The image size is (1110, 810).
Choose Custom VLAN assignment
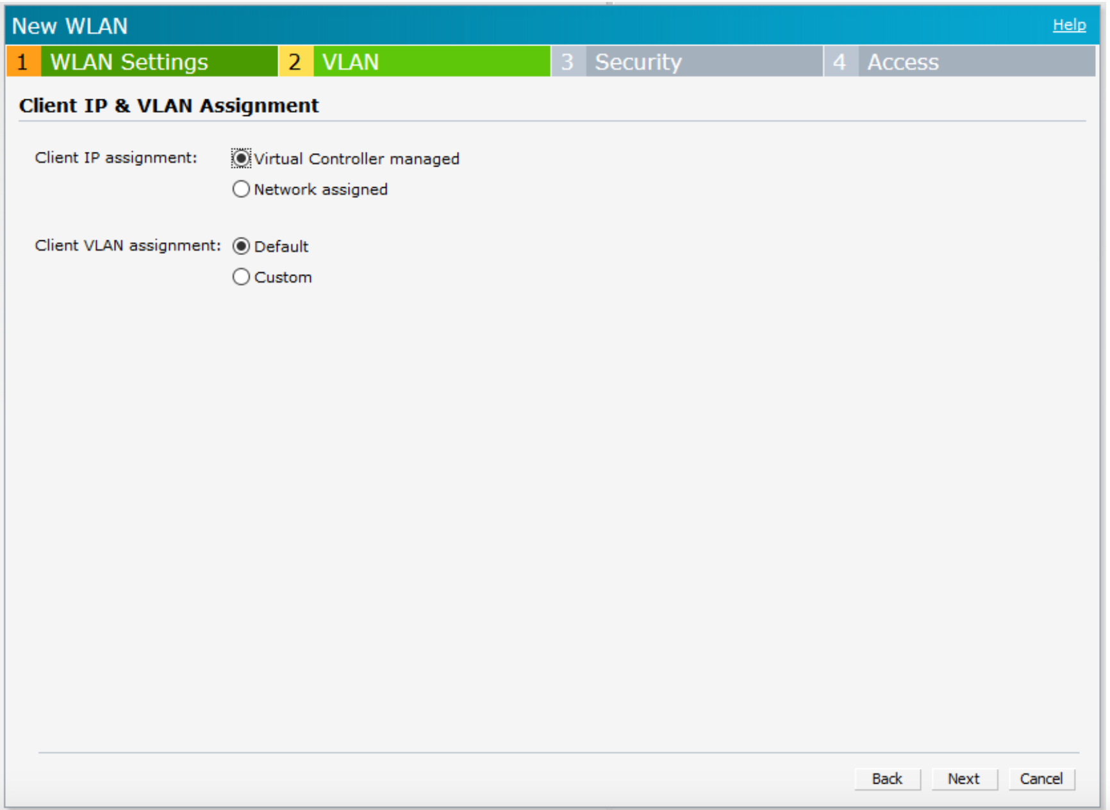click(x=240, y=276)
